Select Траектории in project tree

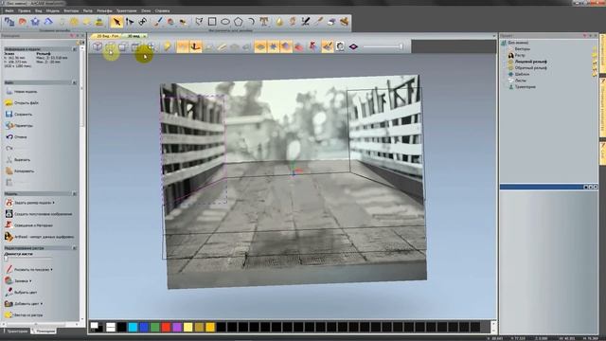click(x=525, y=87)
